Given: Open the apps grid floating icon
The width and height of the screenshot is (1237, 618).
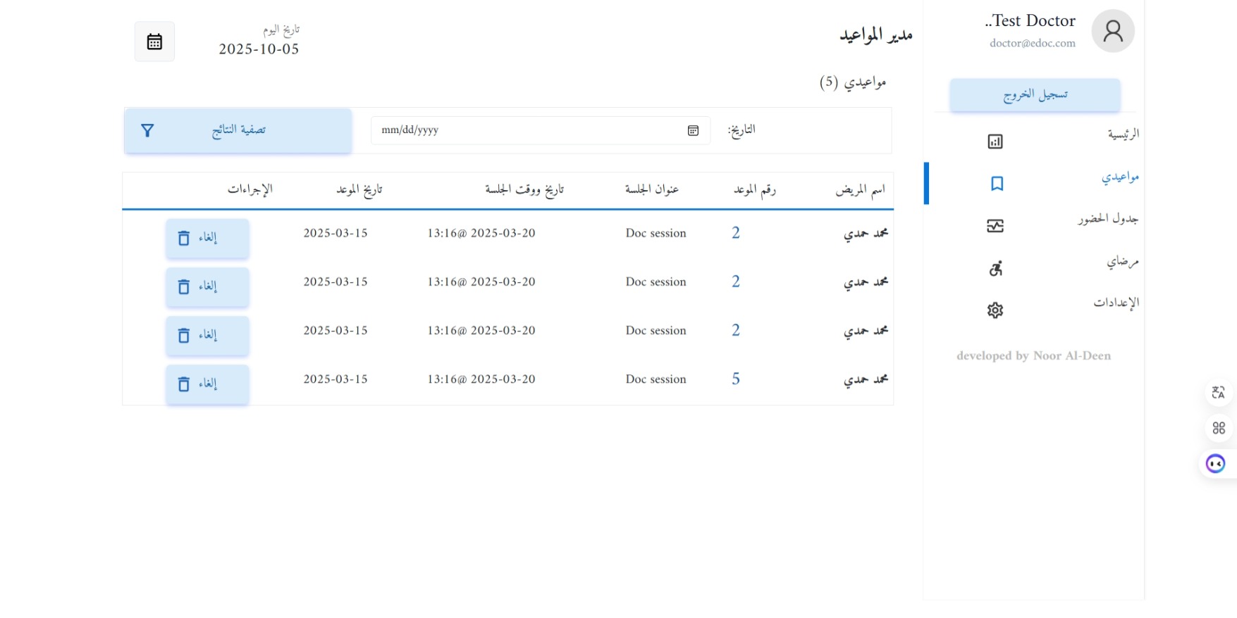Looking at the screenshot, I should (x=1218, y=427).
